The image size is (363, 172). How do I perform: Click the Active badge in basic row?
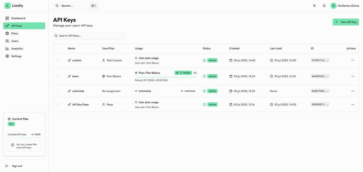[x=212, y=76]
